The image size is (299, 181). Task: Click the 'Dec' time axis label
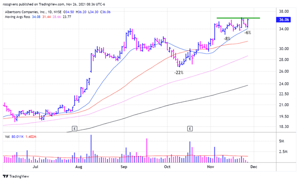click(x=253, y=167)
